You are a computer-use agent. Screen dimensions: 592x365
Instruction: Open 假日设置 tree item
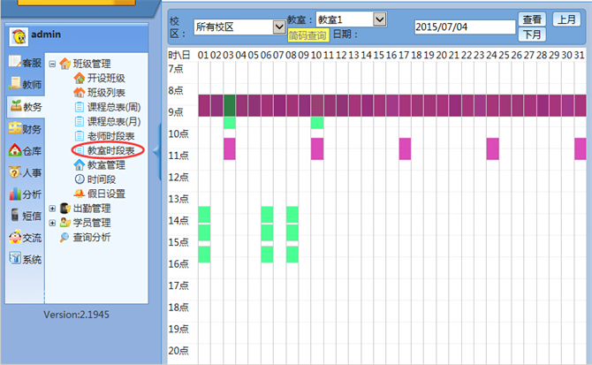point(106,194)
